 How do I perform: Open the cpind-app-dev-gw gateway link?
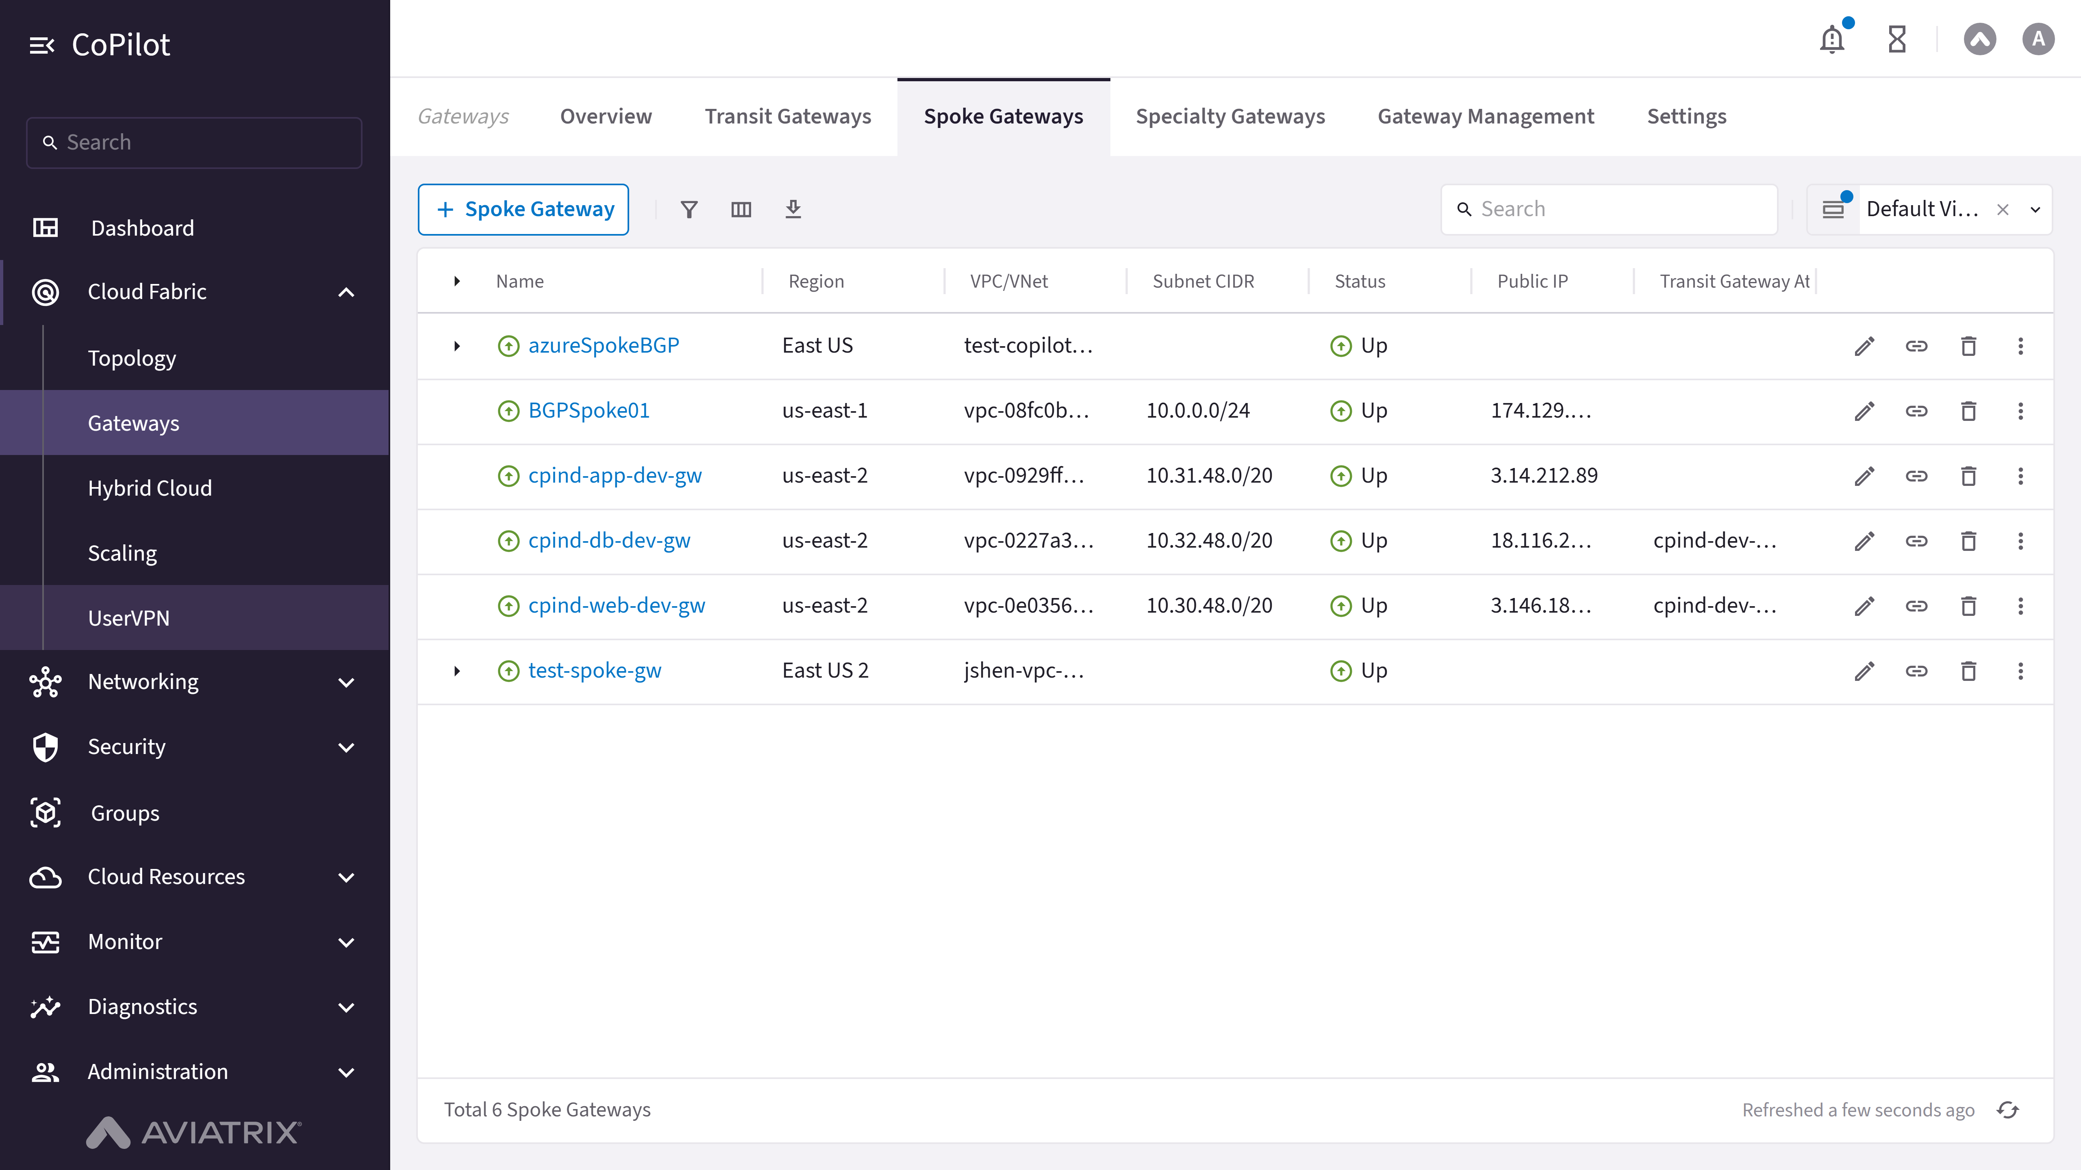[615, 476]
